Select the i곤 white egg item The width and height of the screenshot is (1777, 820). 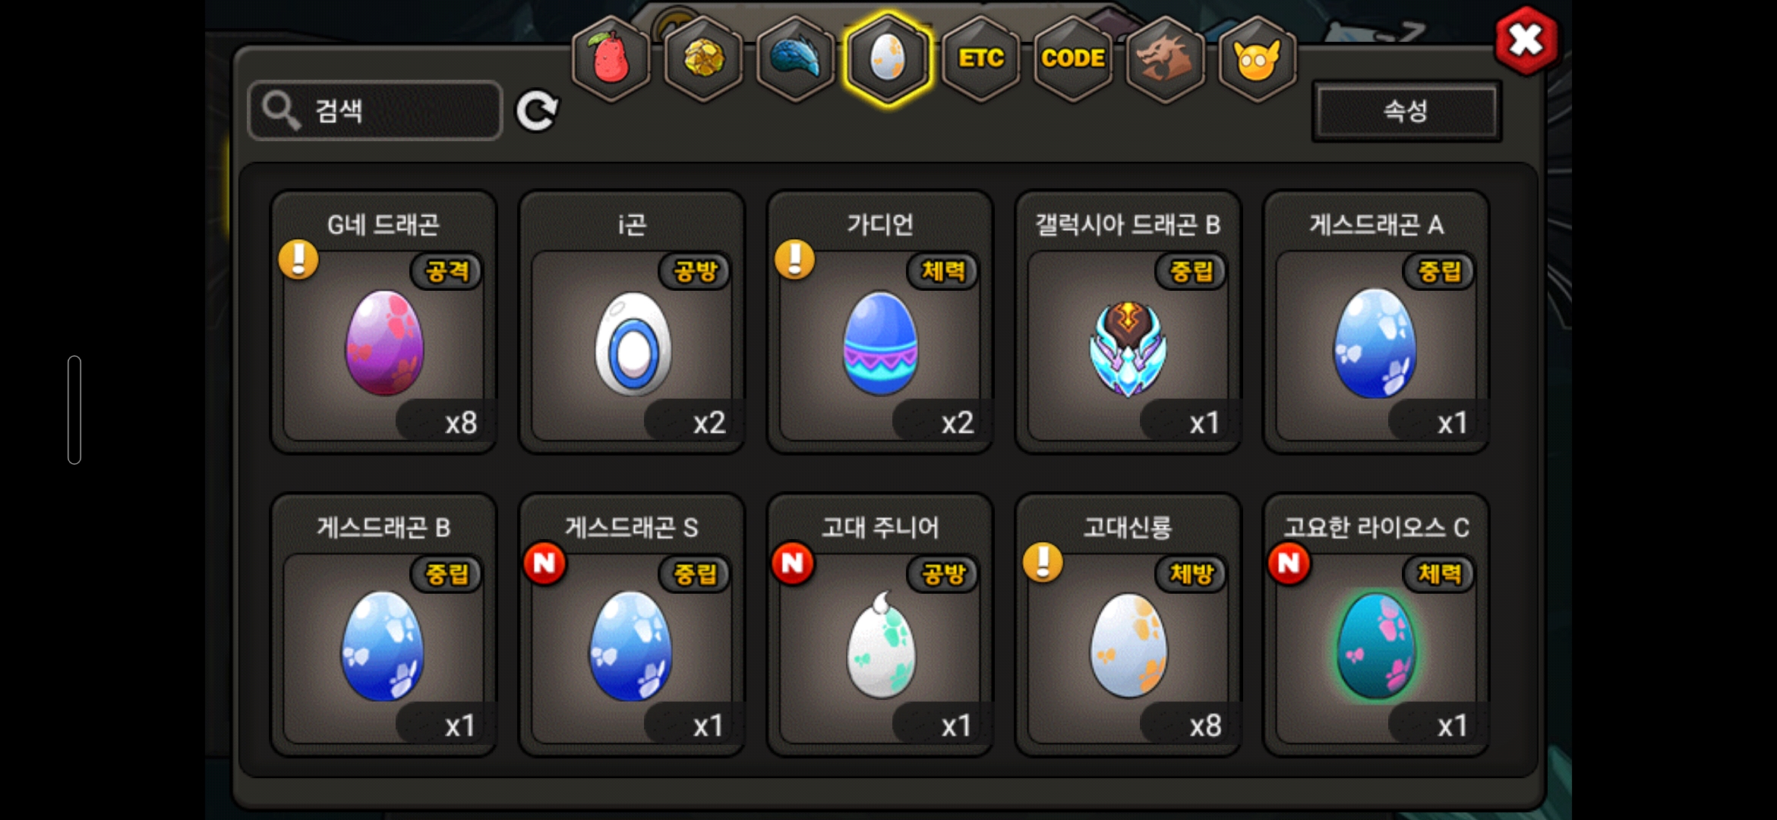pyautogui.click(x=632, y=323)
